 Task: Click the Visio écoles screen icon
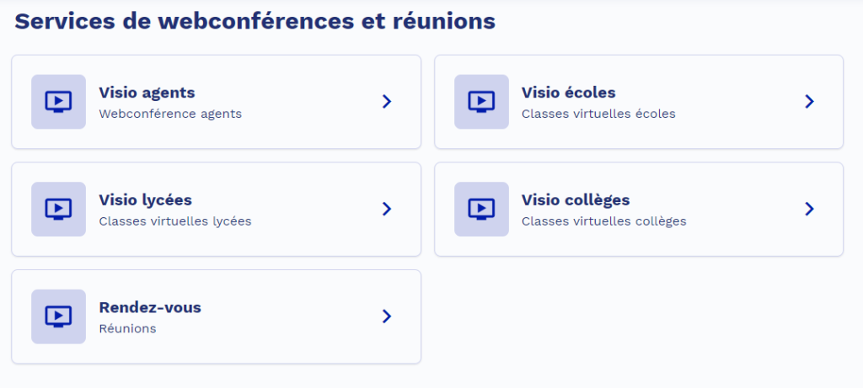481,102
